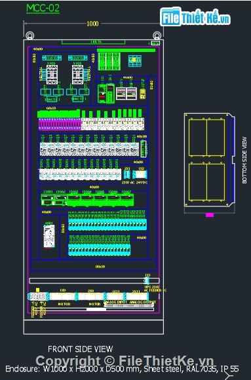
Task: Select the ANALOG OUTPUT label
Action: [x=143, y=302]
